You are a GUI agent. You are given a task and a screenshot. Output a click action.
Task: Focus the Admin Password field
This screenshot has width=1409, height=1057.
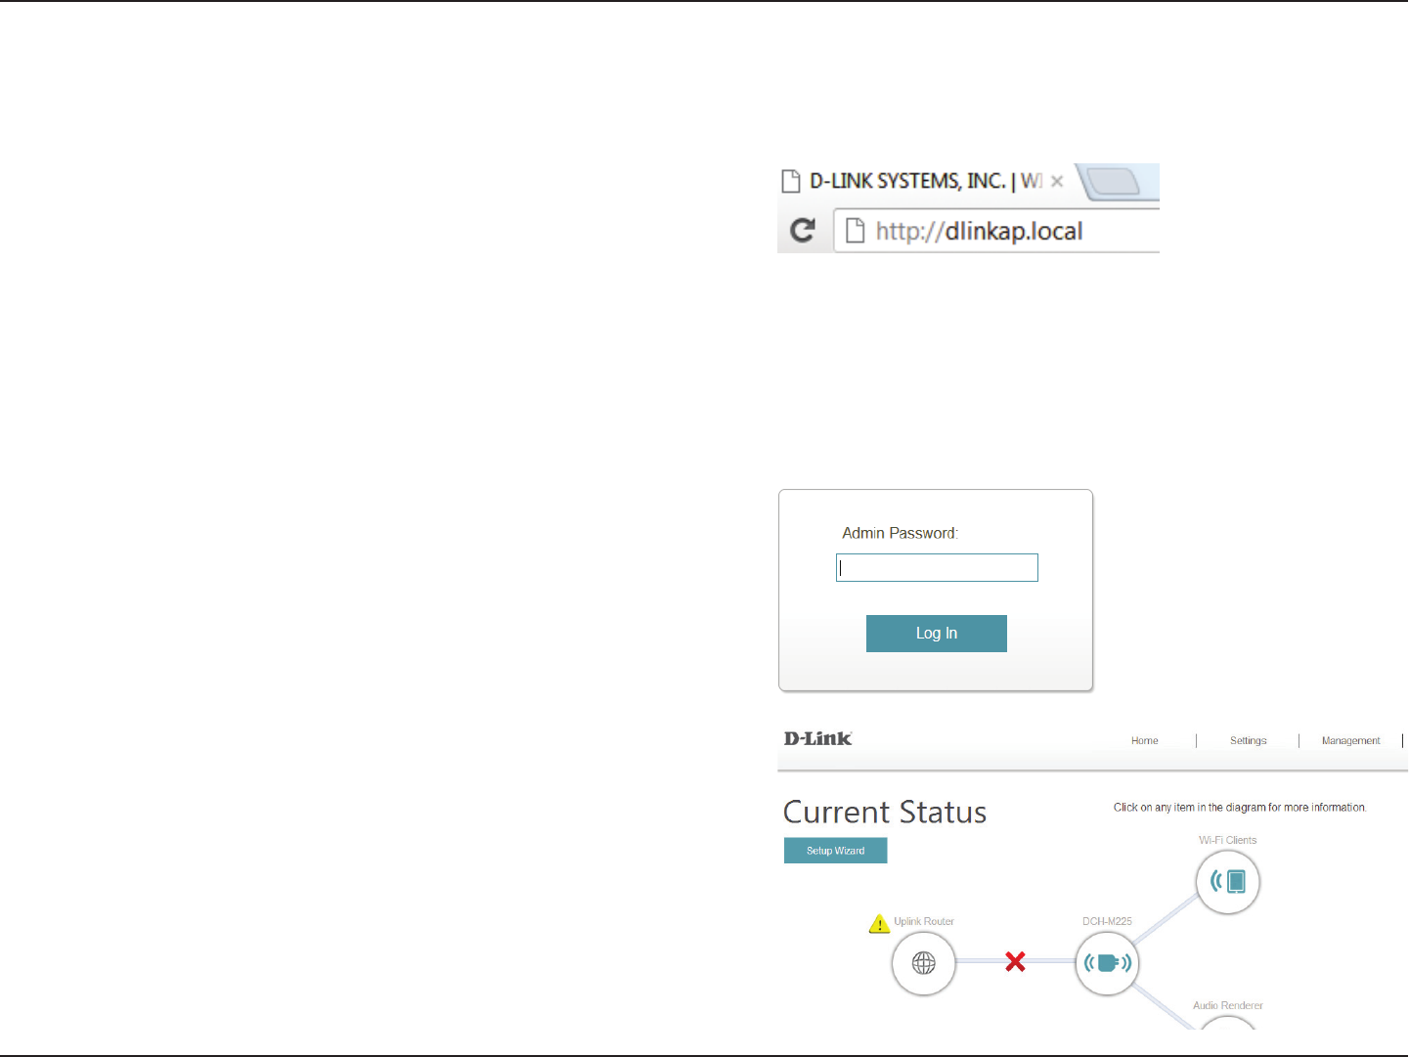coord(937,567)
